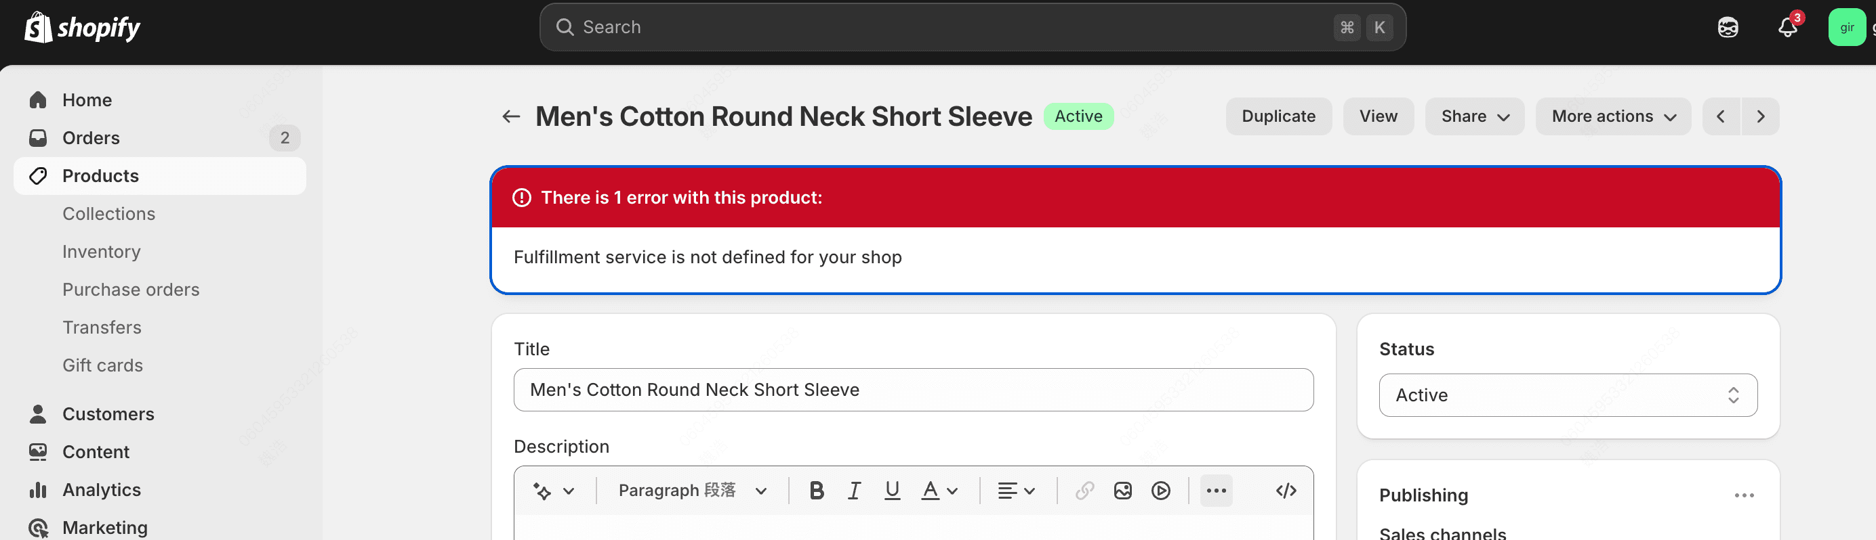Expand the More actions menu
The height and width of the screenshot is (540, 1876).
tap(1613, 116)
